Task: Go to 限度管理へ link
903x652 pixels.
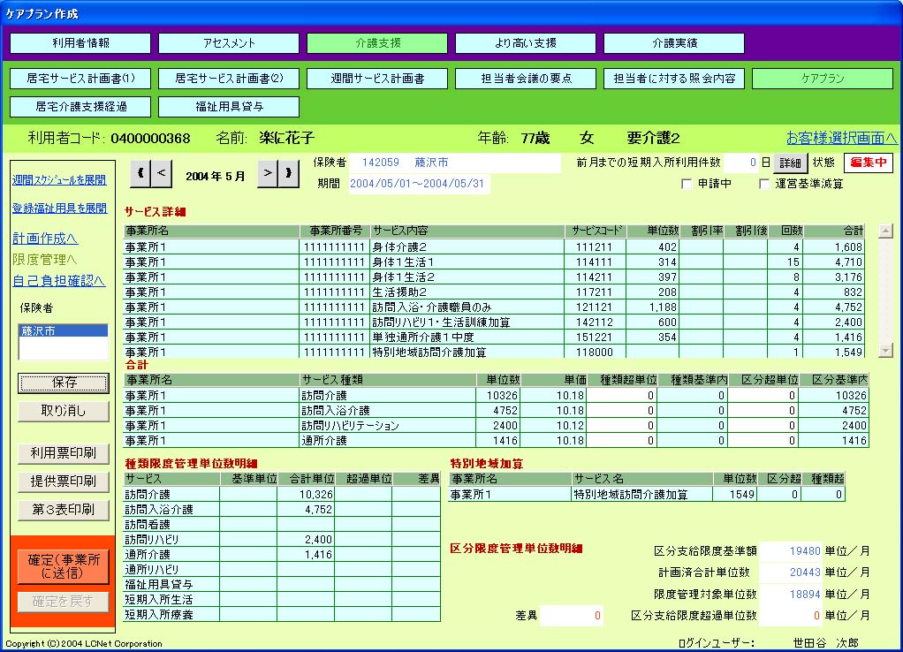Action: pos(45,259)
